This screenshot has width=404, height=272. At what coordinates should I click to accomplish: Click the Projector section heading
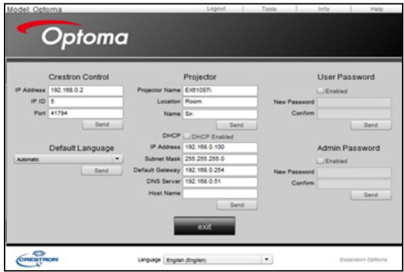[199, 77]
